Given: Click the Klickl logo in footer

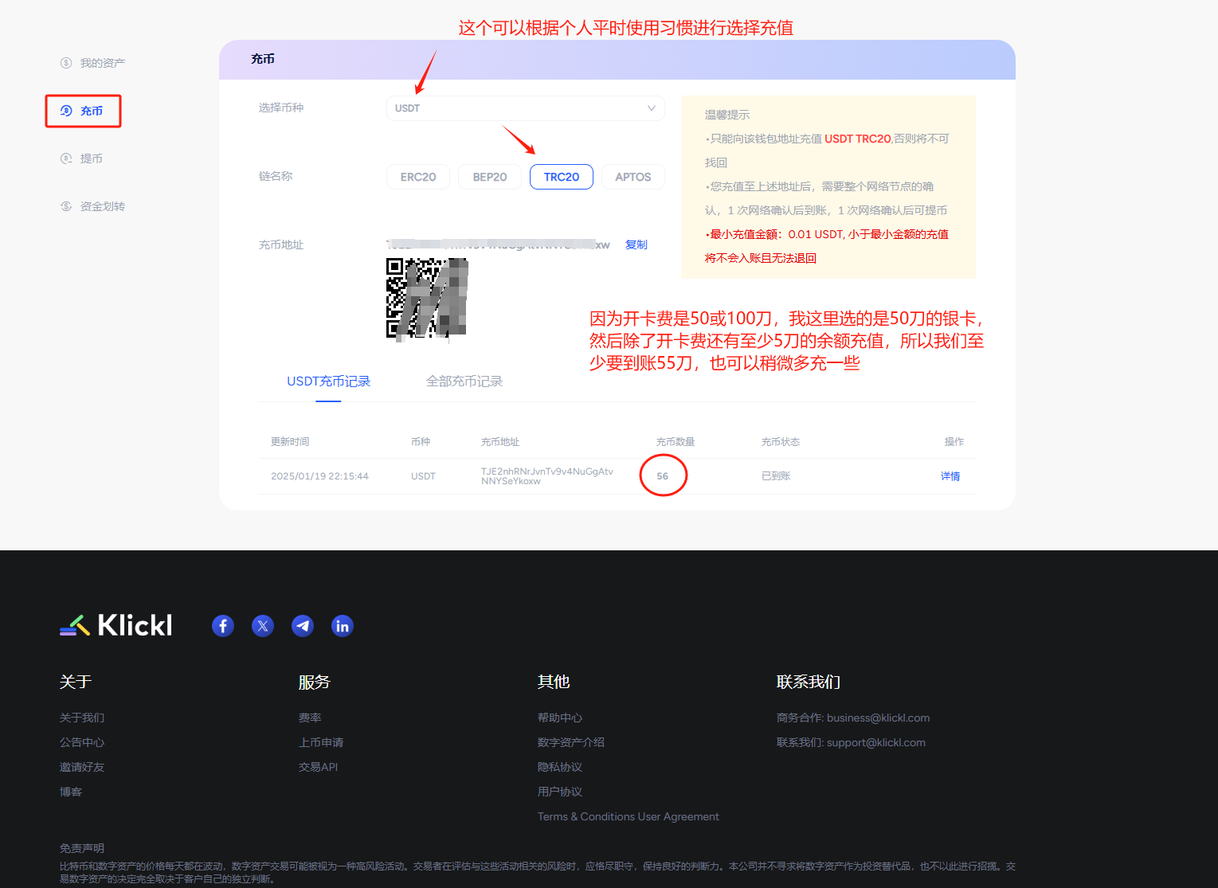Looking at the screenshot, I should (x=116, y=625).
